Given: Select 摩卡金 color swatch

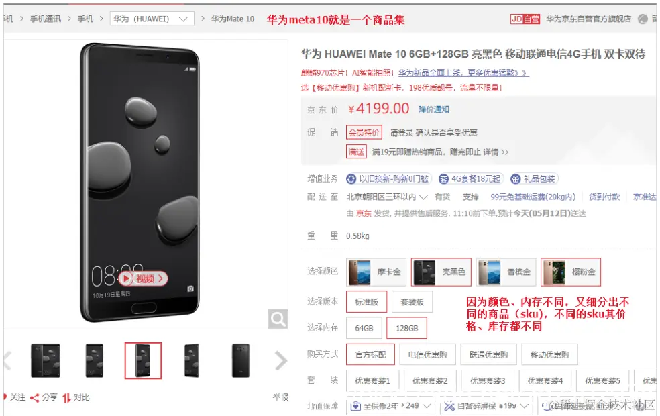Looking at the screenshot, I should pos(376,272).
